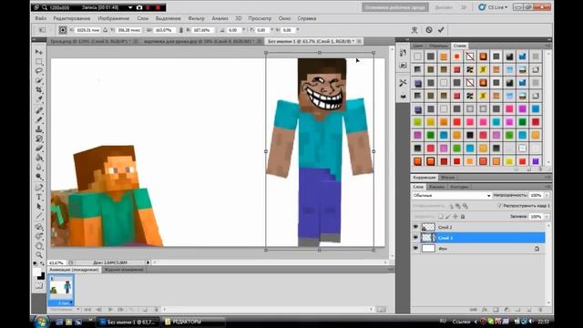The width and height of the screenshot is (583, 328).
Task: Switch to the Каналы tab
Action: (436, 187)
